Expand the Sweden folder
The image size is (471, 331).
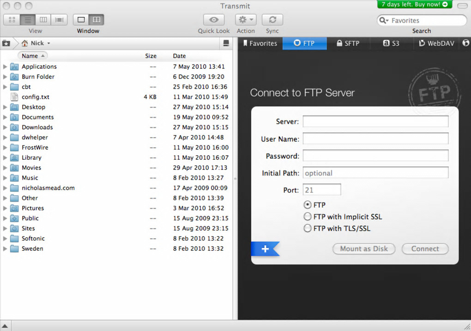[x=5, y=249]
